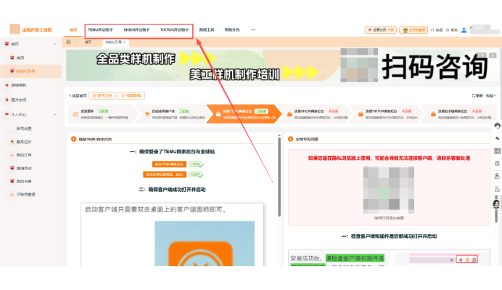This screenshot has width=502, height=290.
Task: Collapse the 首页 sidebar group chevron
Action: pos(55,44)
